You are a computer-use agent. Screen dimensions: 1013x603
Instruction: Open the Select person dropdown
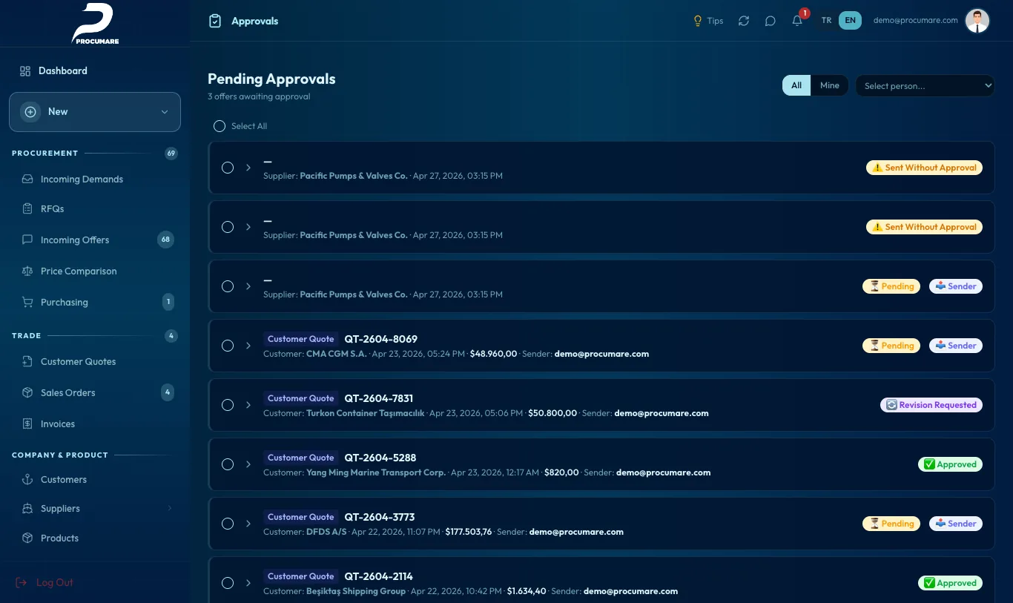tap(925, 86)
